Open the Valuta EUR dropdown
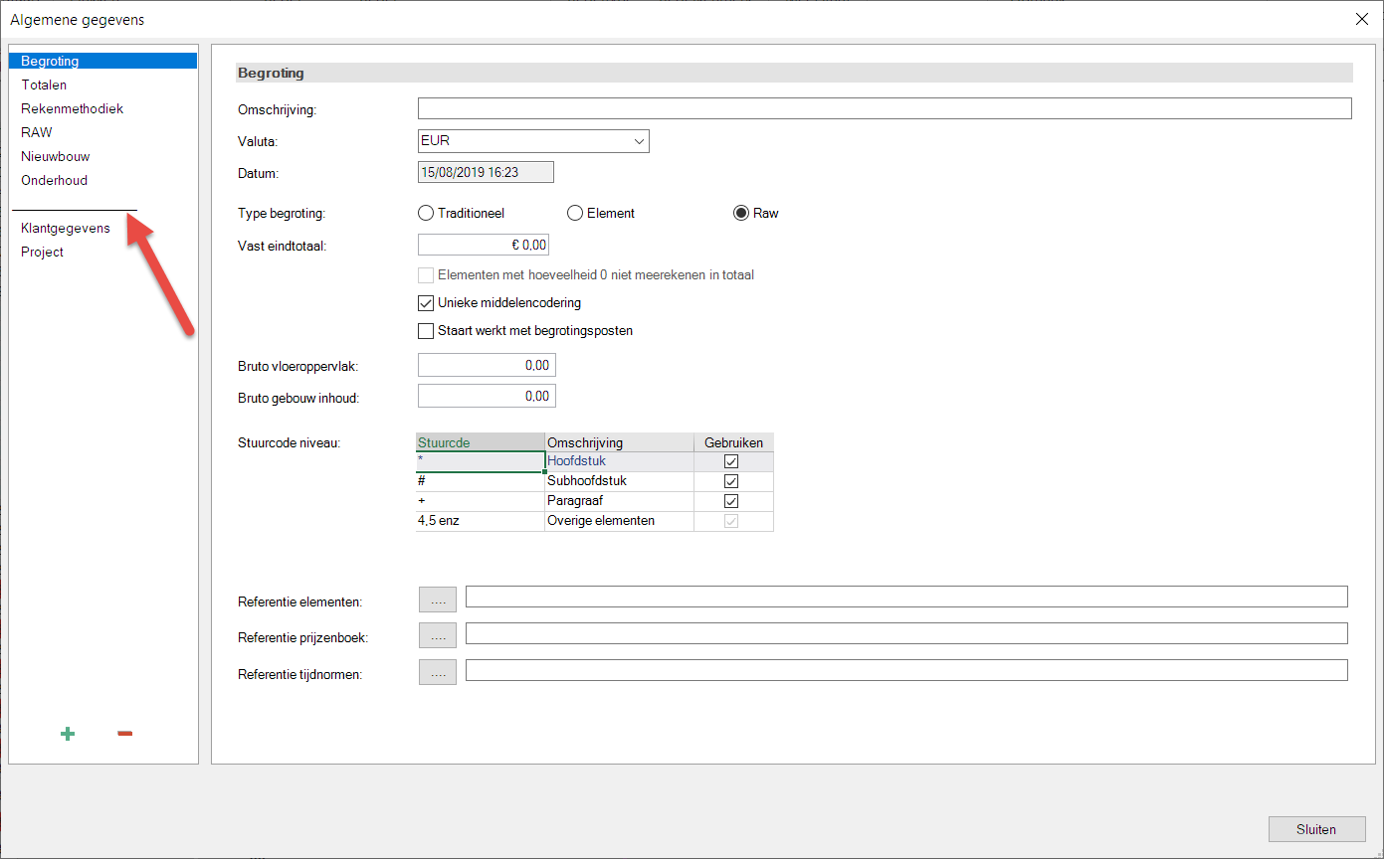Screen dimensions: 1384x859 tap(533, 141)
